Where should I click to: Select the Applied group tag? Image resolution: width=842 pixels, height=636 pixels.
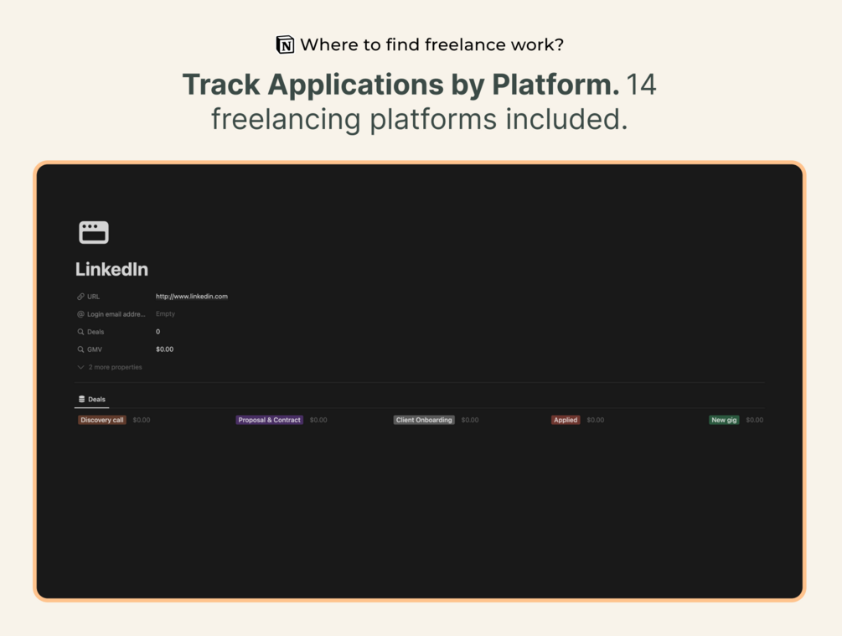[x=566, y=420]
